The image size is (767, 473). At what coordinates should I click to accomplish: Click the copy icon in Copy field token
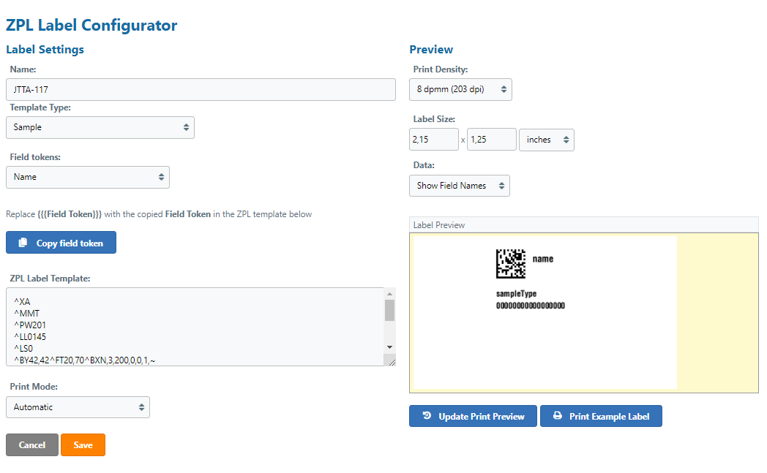click(23, 243)
